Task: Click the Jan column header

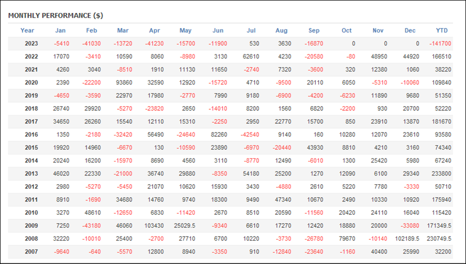Action: 61,31
